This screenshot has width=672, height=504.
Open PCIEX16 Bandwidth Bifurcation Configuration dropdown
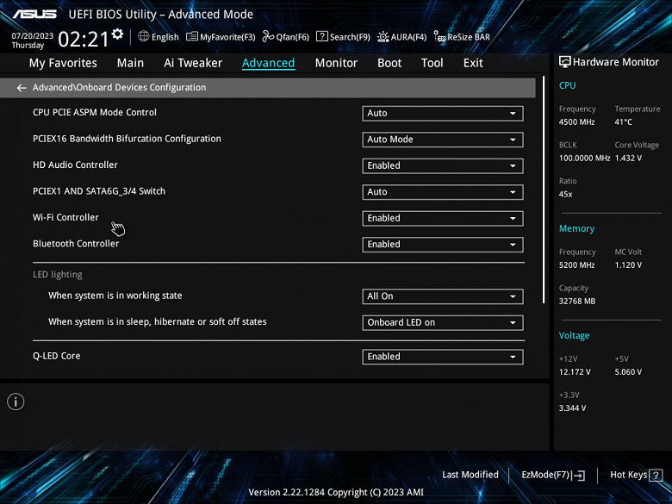click(443, 140)
